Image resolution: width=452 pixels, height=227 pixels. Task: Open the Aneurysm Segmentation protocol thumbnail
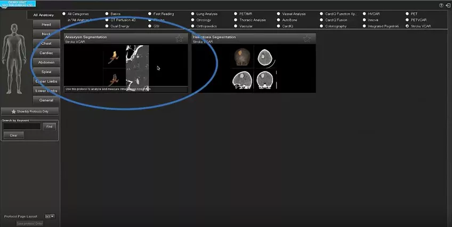click(126, 66)
